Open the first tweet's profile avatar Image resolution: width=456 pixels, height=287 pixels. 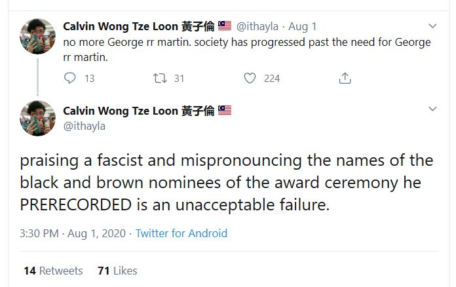[38, 35]
